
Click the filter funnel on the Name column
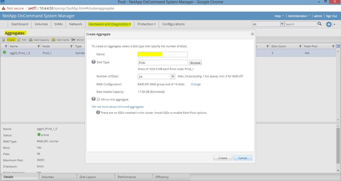(x=39, y=46)
